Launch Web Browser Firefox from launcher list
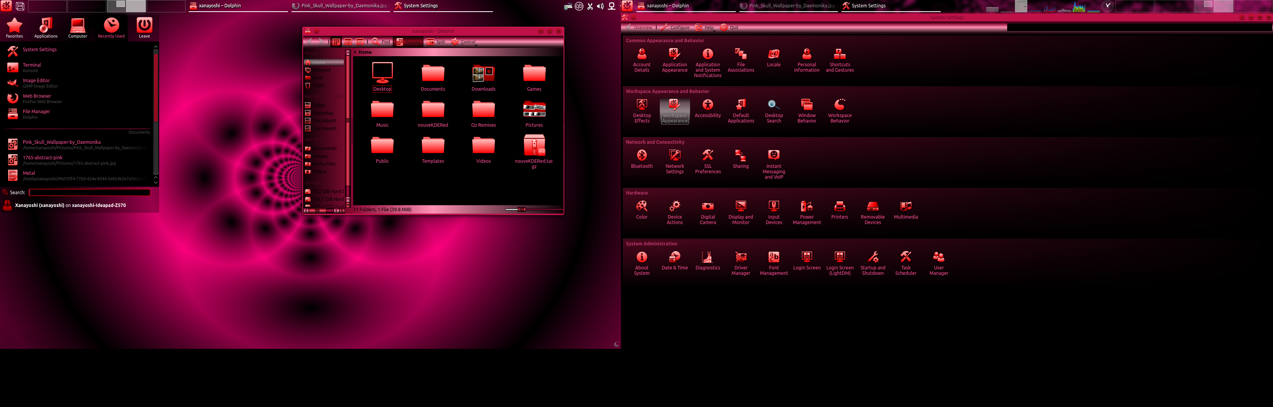 coord(79,99)
